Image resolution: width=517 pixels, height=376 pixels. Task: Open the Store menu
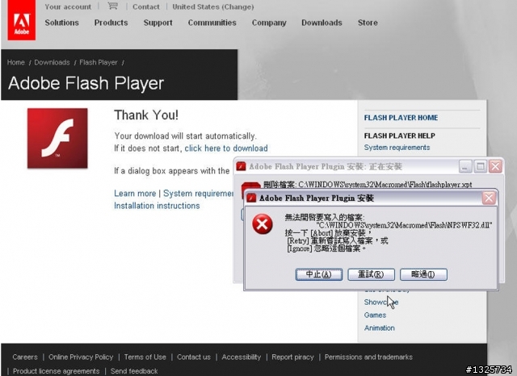click(368, 23)
